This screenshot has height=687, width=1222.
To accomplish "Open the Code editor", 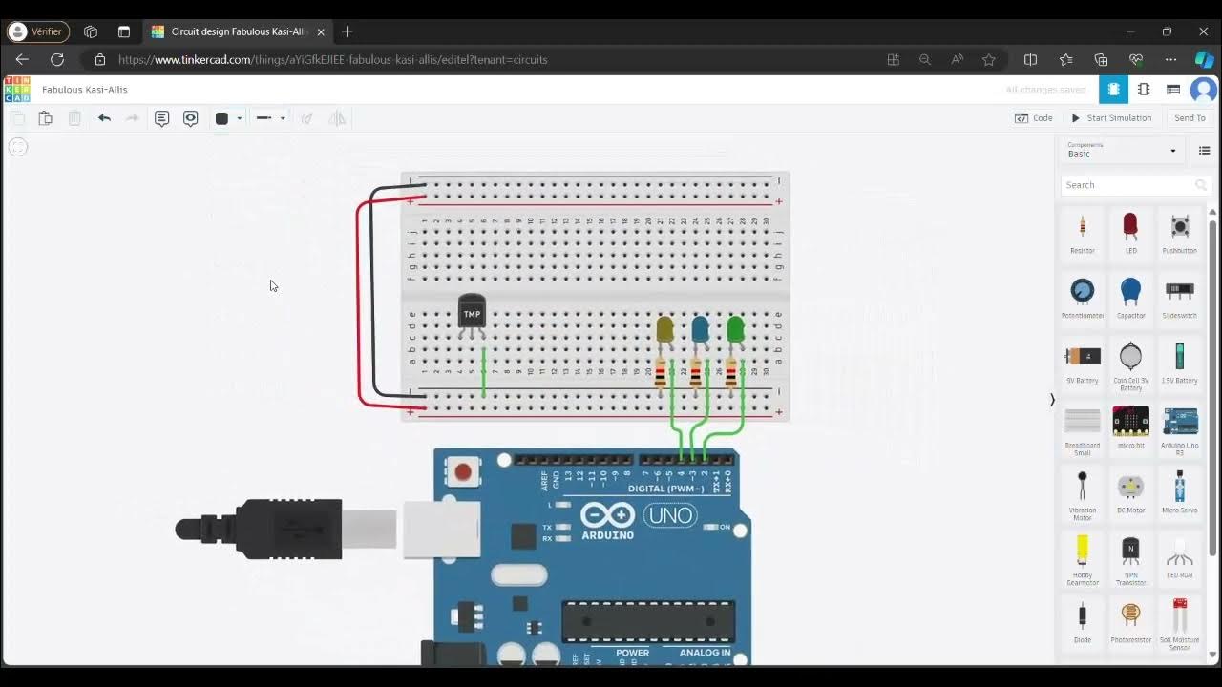I will 1034,118.
